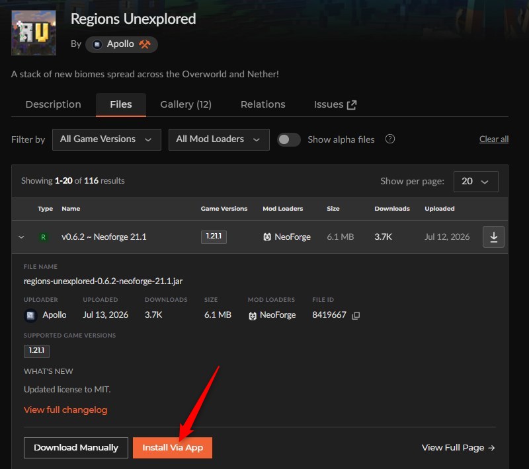This screenshot has height=469, width=529.
Task: Click the v0.6.2 ~ Neoforge 21.1 file name
Action: tap(104, 237)
